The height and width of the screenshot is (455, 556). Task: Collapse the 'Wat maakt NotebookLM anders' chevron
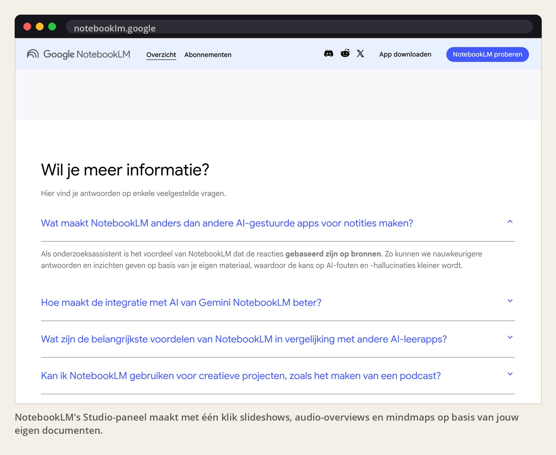tap(510, 222)
